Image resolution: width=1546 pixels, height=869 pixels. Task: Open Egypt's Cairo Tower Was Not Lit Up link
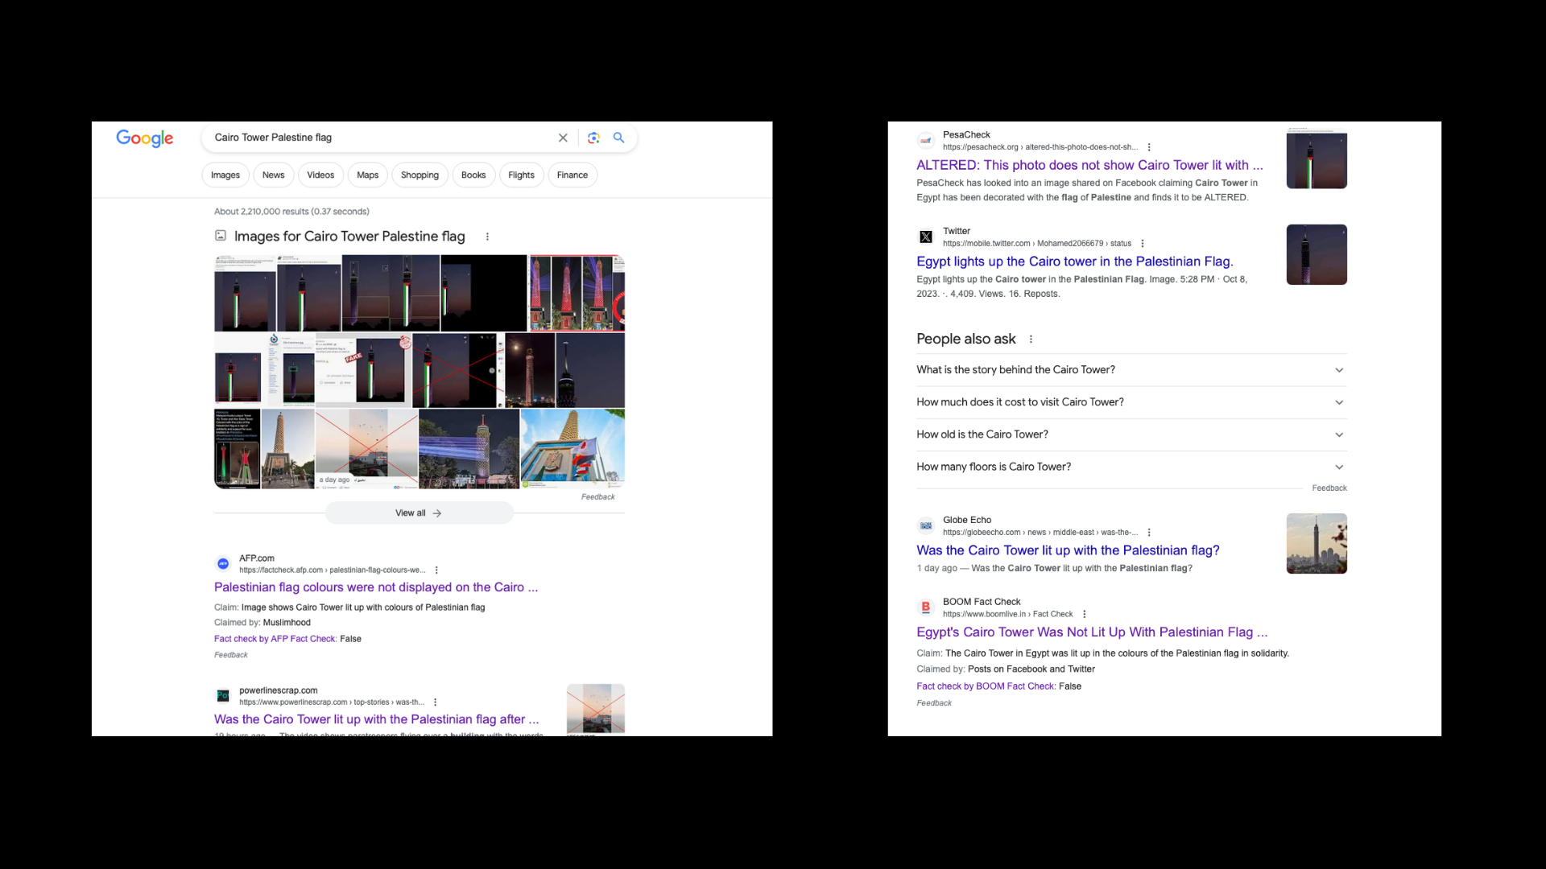(1092, 632)
